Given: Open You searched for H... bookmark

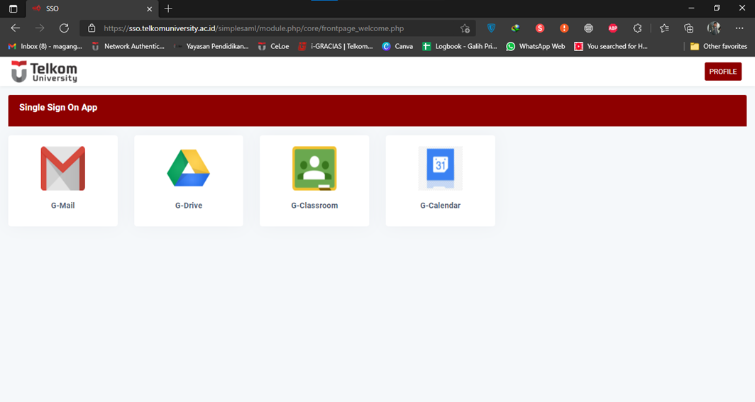Looking at the screenshot, I should click(611, 46).
